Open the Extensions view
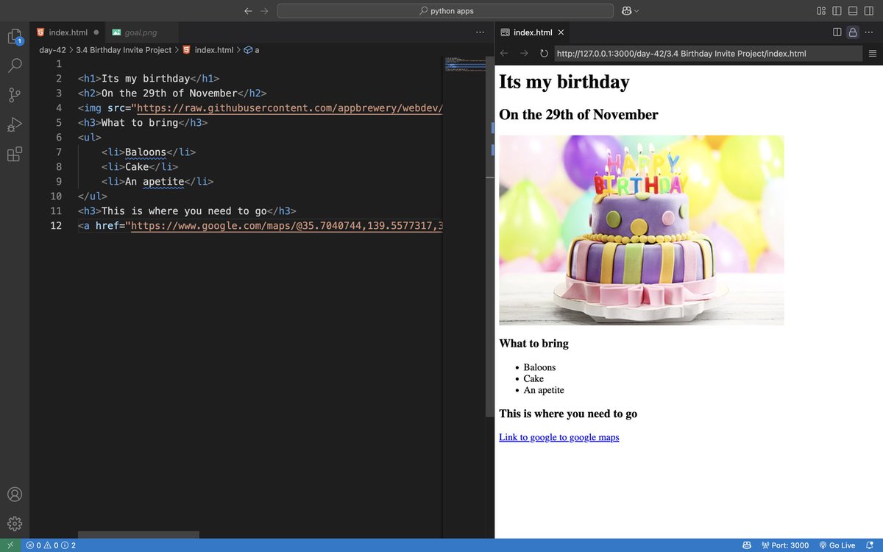 (15, 154)
